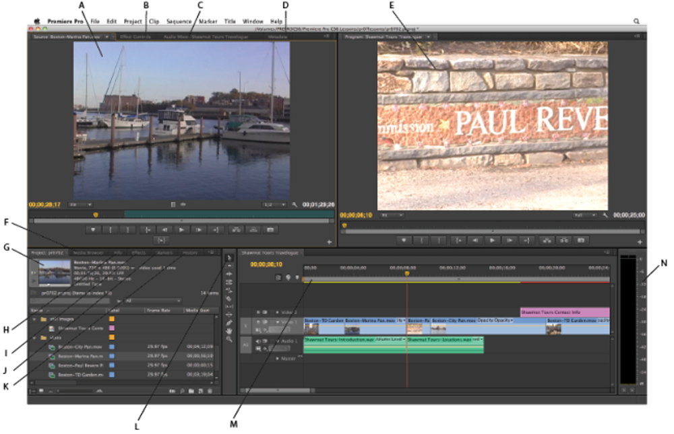Image resolution: width=674 pixels, height=434 pixels.
Task: Toggle Video 1 track output eye
Action: (x=258, y=322)
